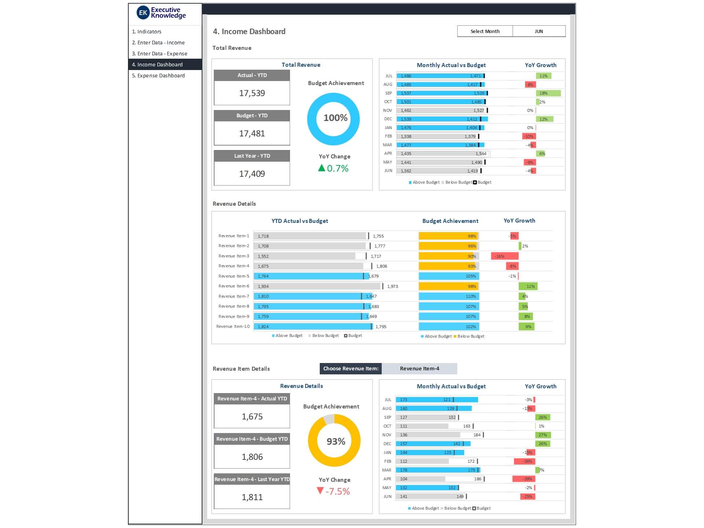704x528 pixels.
Task: Click the Above Budget legend marker in Total Revenue
Action: pyautogui.click(x=410, y=183)
